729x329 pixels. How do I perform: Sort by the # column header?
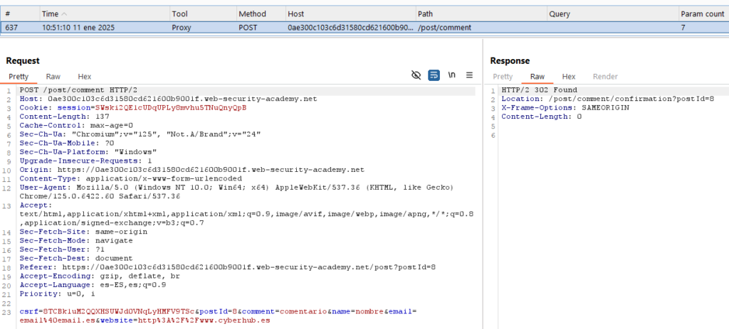tap(19, 14)
